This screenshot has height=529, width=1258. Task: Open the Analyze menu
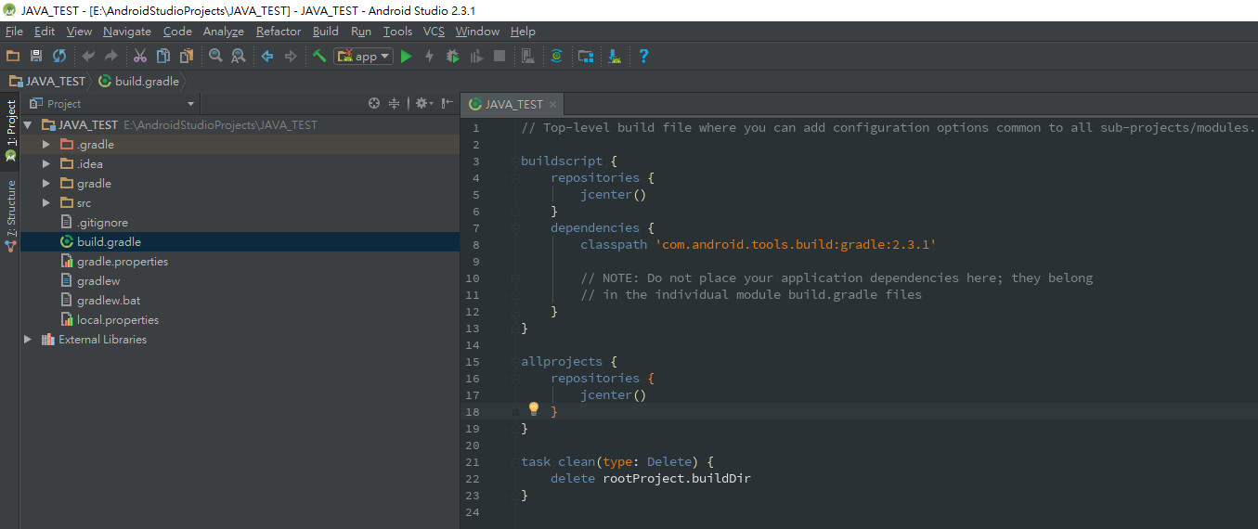[224, 32]
